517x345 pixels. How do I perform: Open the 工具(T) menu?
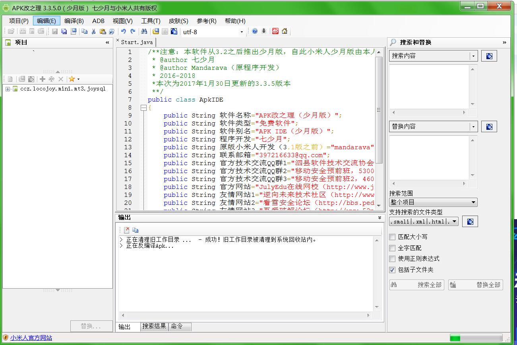151,21
